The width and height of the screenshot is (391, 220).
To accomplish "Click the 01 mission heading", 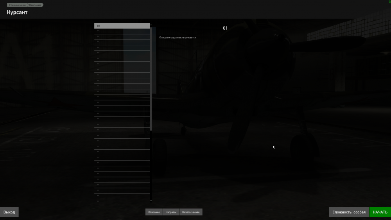I will pos(225,28).
